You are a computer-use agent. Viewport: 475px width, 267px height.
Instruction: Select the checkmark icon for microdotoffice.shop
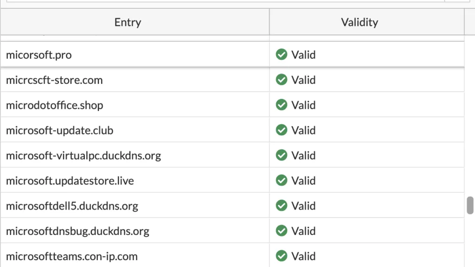pyautogui.click(x=282, y=105)
